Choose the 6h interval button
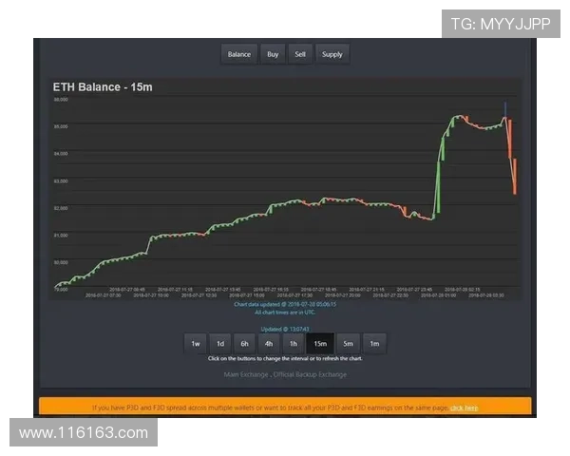Viewport: 570px width, 456px height. pyautogui.click(x=245, y=344)
